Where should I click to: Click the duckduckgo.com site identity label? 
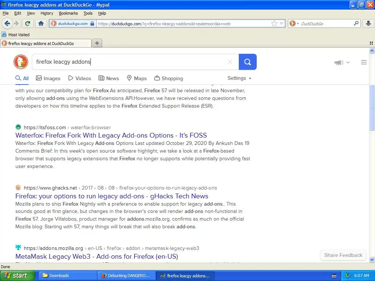[73, 23]
